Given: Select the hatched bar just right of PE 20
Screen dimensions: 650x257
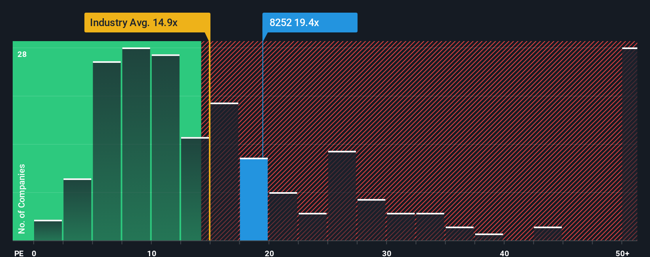Looking at the screenshot, I should point(283,216).
